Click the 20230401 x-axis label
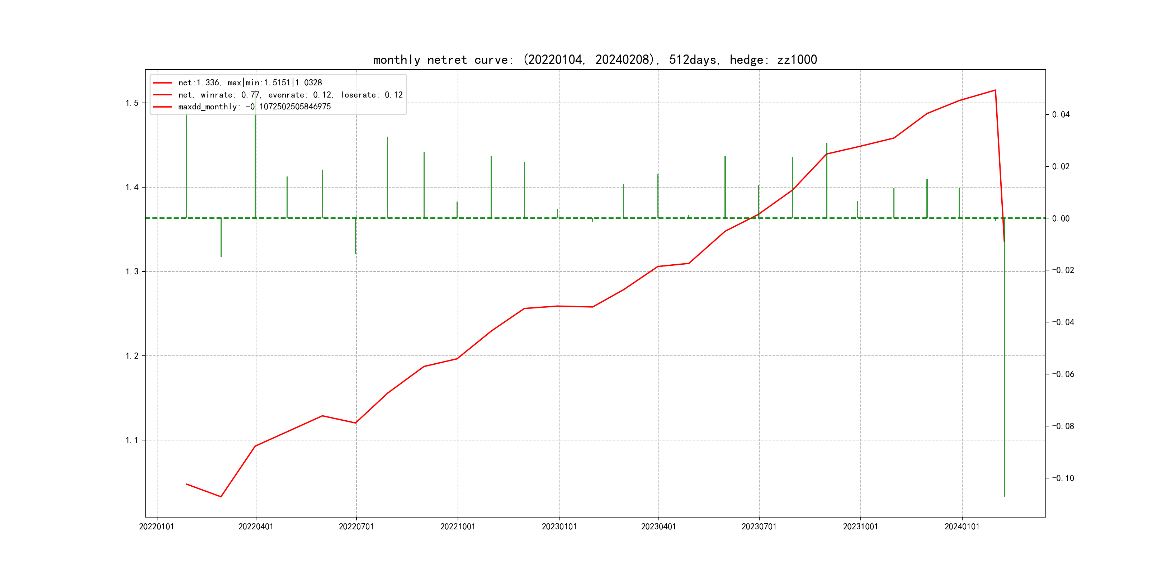The image size is (1162, 581). (x=658, y=527)
